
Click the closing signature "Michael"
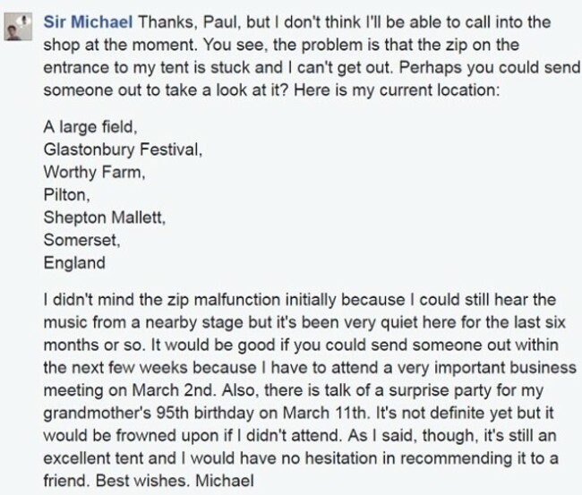225,481
